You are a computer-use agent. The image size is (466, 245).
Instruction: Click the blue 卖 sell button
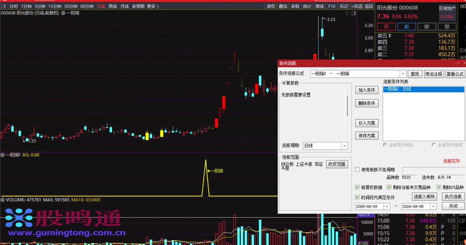407,27
